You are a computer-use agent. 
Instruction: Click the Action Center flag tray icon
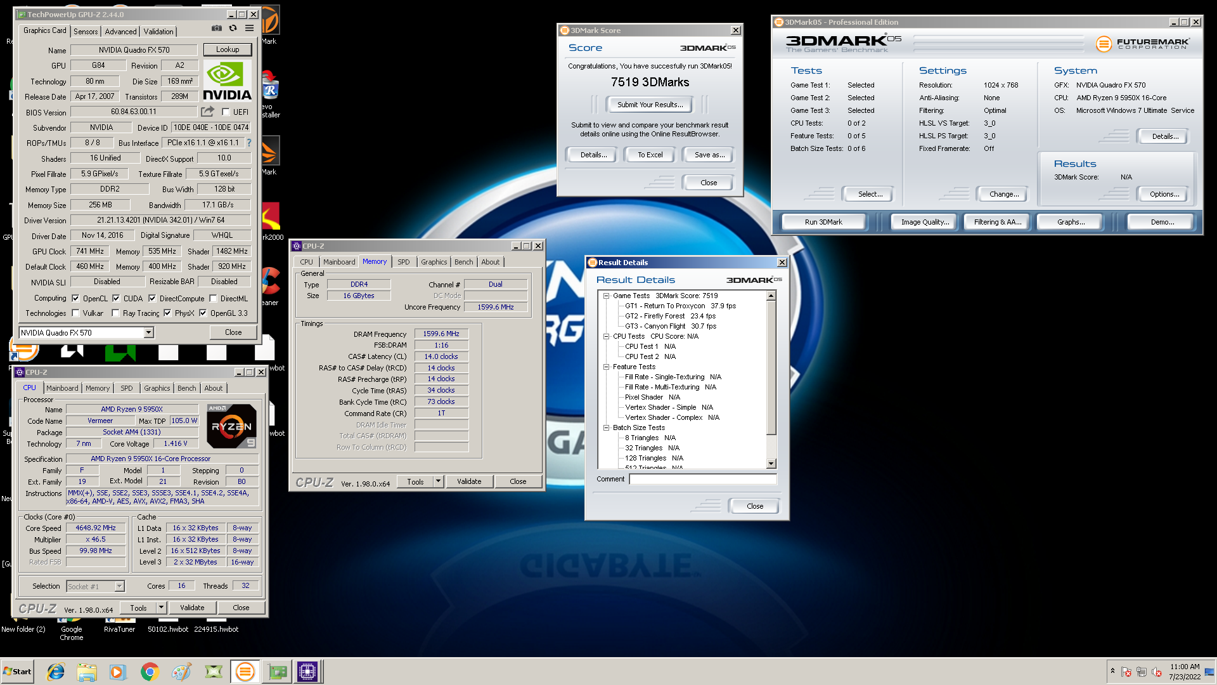pyautogui.click(x=1126, y=672)
